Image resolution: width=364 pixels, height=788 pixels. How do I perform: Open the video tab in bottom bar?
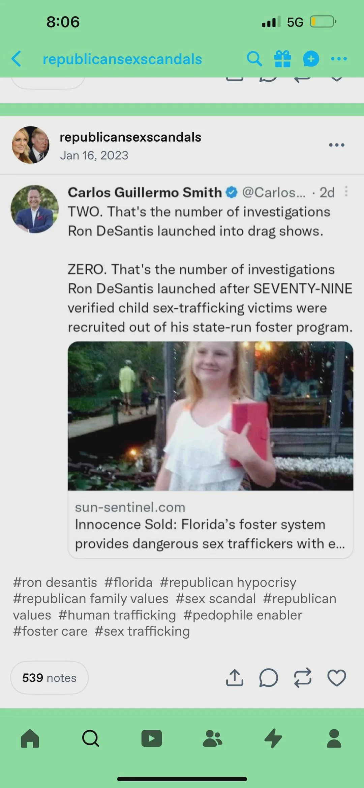pyautogui.click(x=152, y=738)
